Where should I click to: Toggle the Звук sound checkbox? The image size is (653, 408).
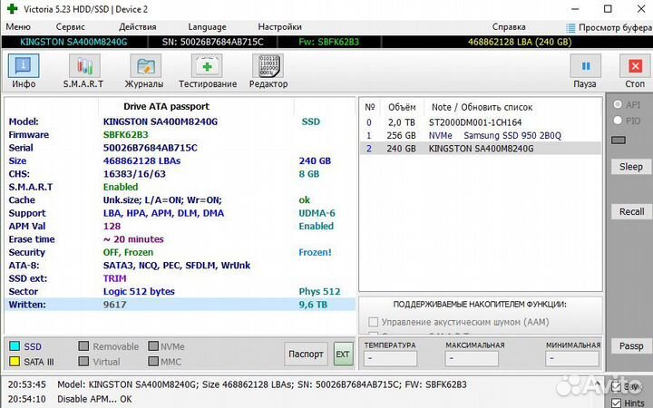617,387
